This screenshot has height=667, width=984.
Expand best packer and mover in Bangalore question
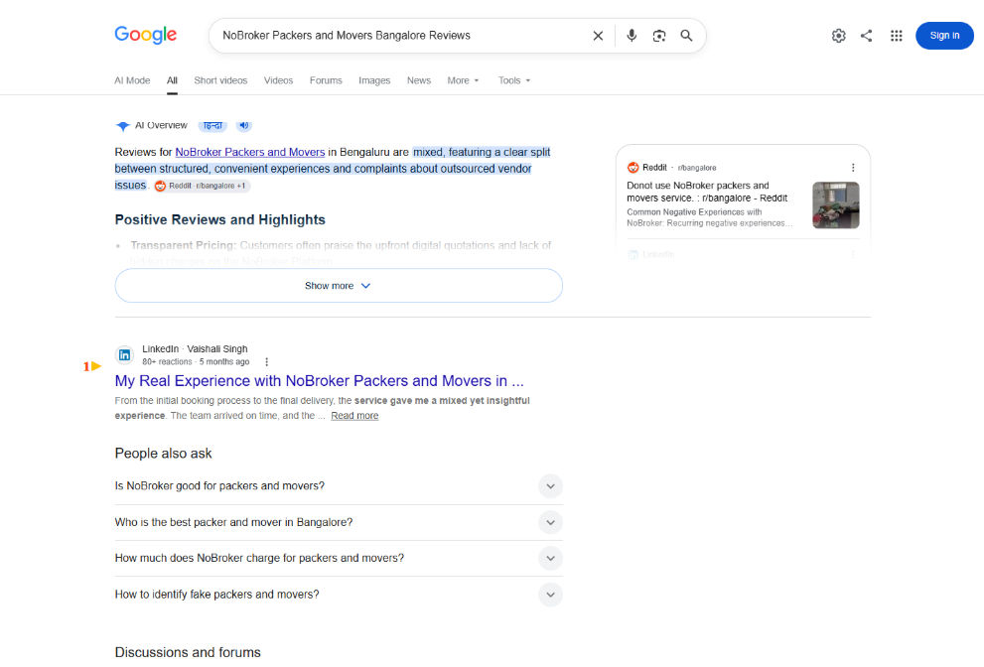tap(339, 522)
